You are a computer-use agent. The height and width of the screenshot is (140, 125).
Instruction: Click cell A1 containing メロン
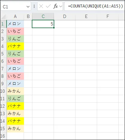click(15, 24)
